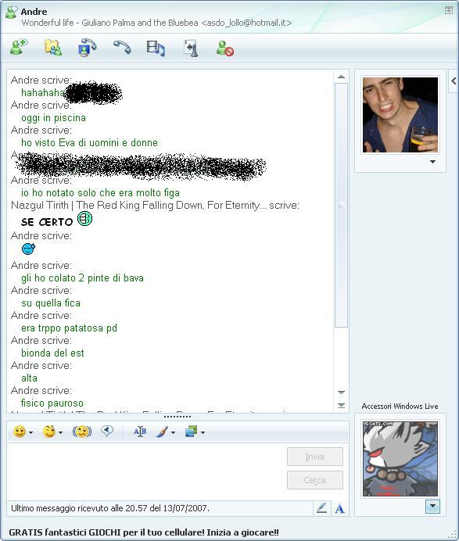
Task: Collapse the display picture side panel
Action: point(454,81)
